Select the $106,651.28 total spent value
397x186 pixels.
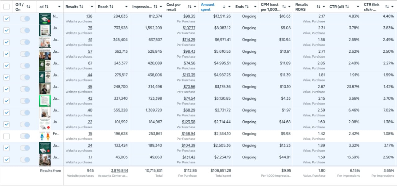[221, 171]
